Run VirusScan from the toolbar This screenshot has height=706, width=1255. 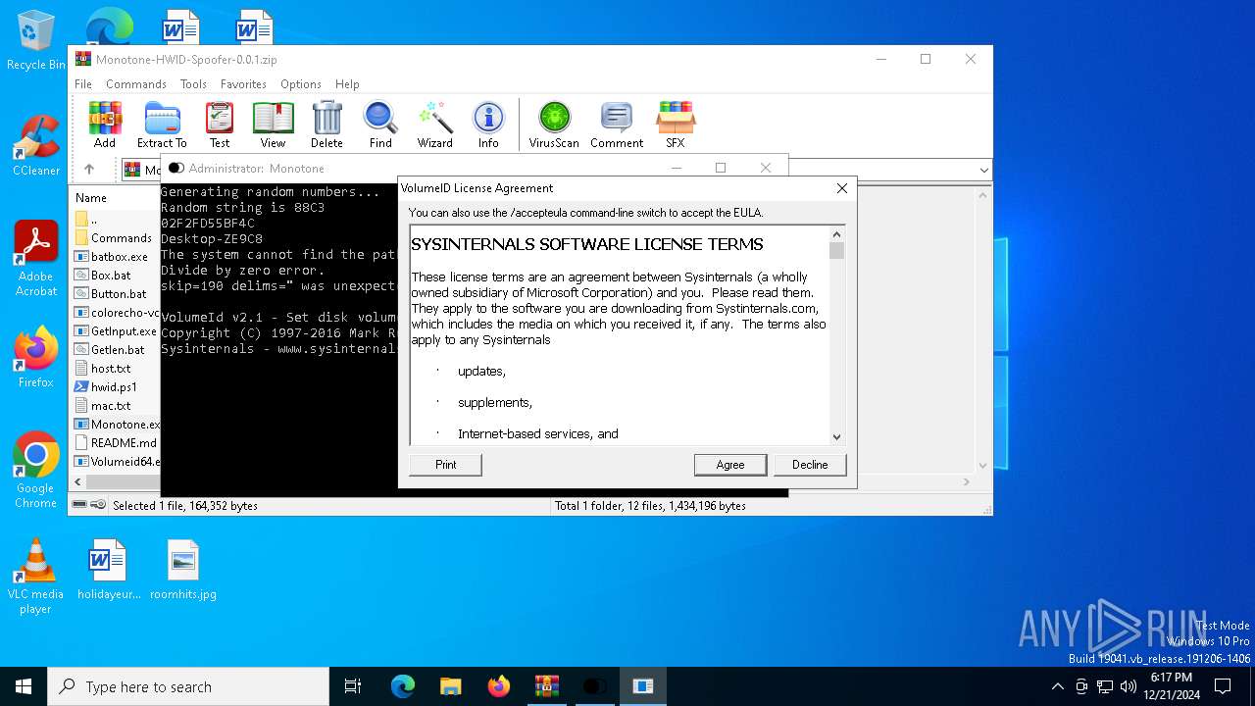(x=554, y=125)
